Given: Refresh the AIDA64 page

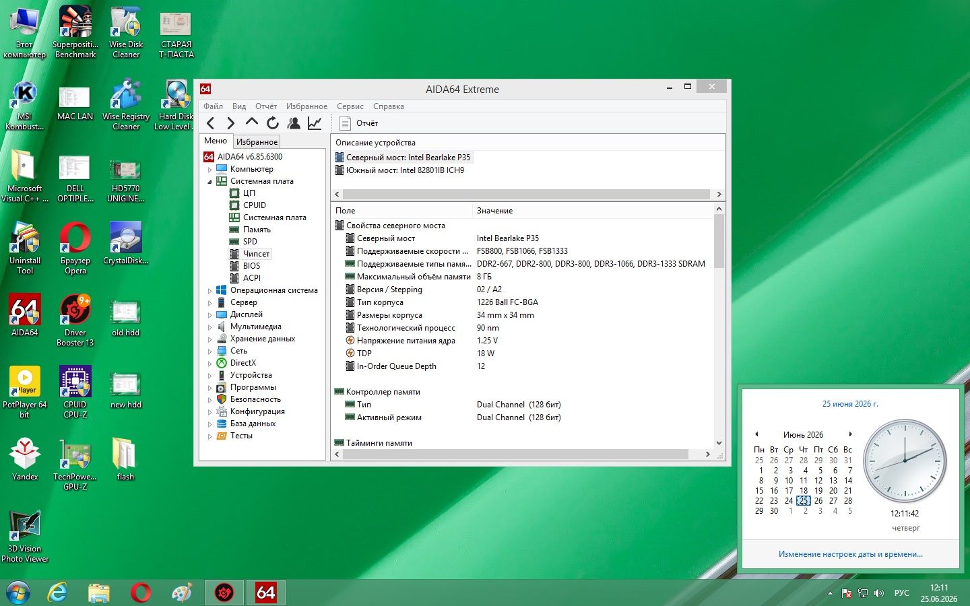Looking at the screenshot, I should pyautogui.click(x=273, y=123).
